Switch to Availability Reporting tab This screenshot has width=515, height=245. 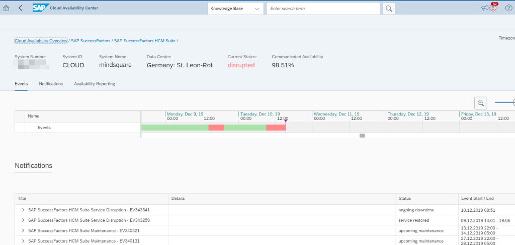coord(95,84)
